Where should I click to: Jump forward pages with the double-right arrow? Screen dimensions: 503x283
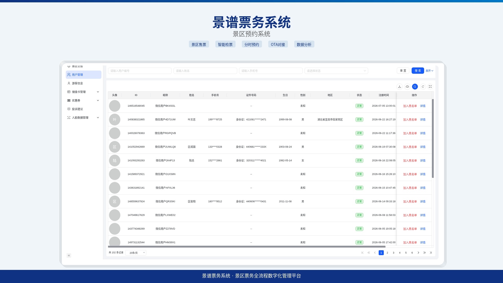(x=424, y=253)
